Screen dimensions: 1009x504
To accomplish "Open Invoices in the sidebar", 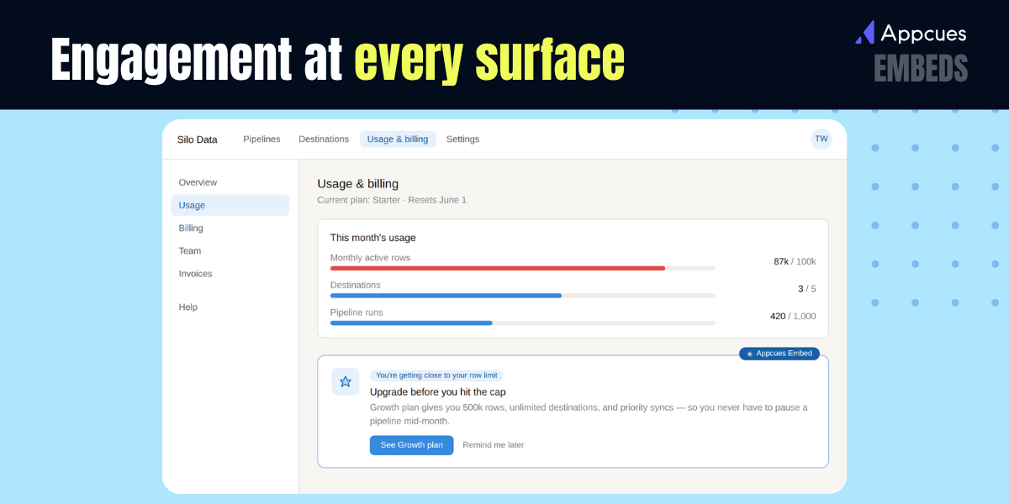I will (x=230, y=274).
